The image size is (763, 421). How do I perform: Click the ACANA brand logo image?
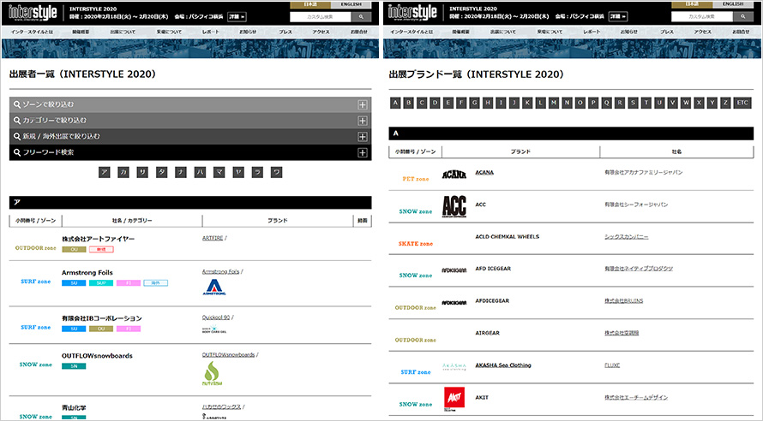point(454,175)
